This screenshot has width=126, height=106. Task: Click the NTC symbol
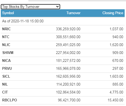click(6, 37)
